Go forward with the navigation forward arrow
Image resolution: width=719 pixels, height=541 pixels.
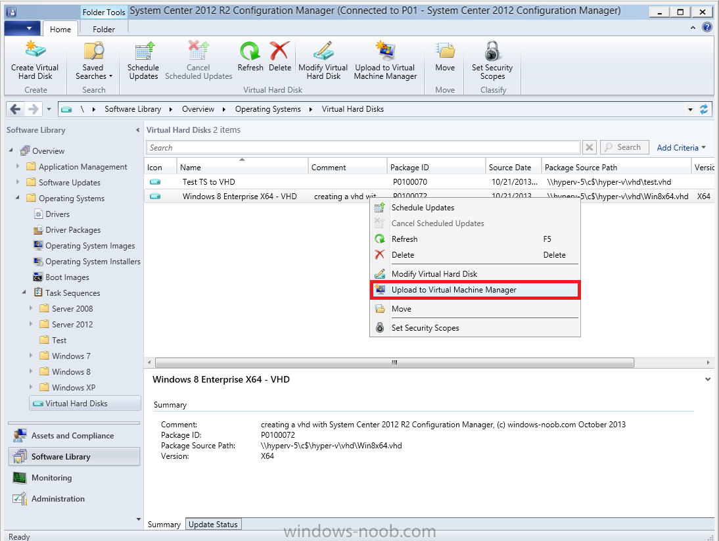[x=33, y=109]
